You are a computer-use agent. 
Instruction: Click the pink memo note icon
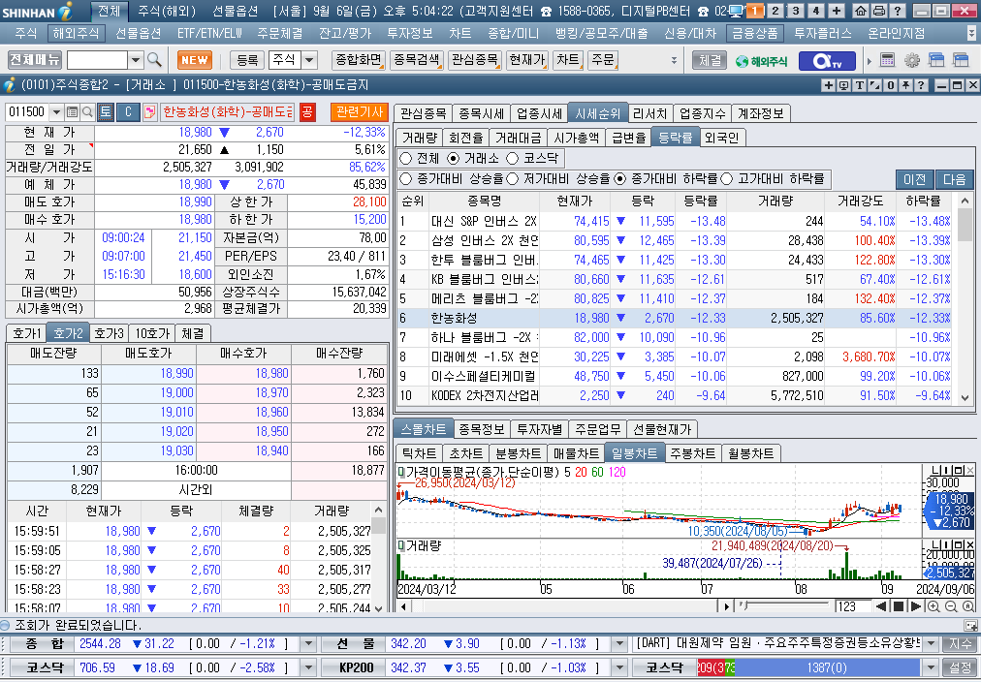pyautogui.click(x=149, y=112)
